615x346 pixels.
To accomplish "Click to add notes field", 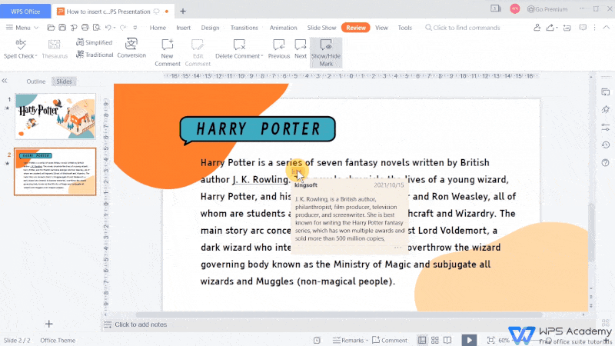I will pos(141,324).
